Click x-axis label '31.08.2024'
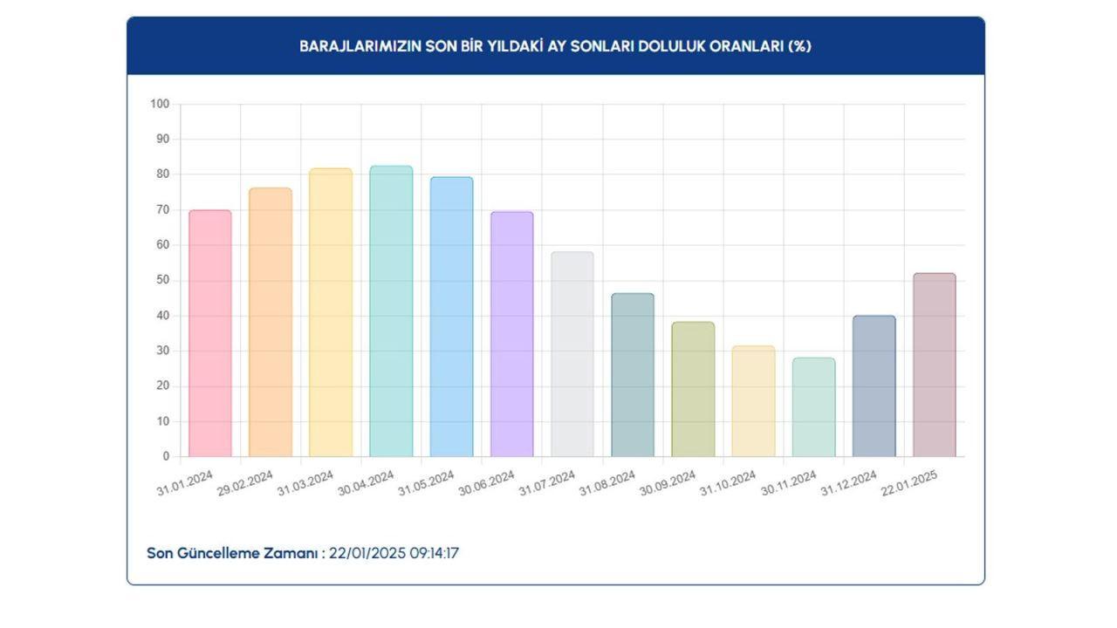 click(x=608, y=482)
